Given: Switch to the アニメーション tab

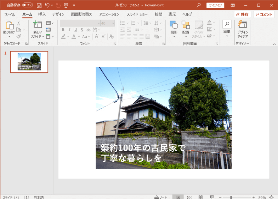Looking at the screenshot, I should 109,14.
